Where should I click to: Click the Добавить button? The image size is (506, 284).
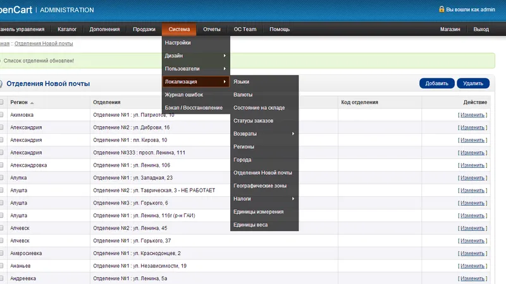[436, 83]
